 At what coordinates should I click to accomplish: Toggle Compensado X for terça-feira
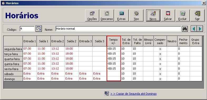coord(160,54)
